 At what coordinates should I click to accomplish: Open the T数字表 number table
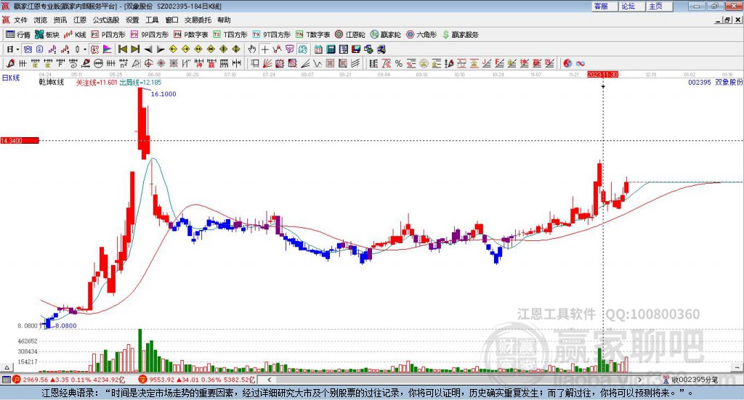[x=312, y=35]
